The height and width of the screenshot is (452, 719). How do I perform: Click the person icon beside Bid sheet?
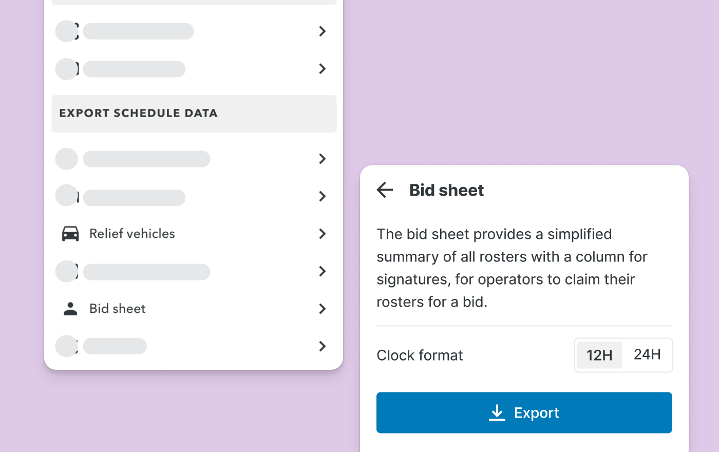tap(70, 308)
